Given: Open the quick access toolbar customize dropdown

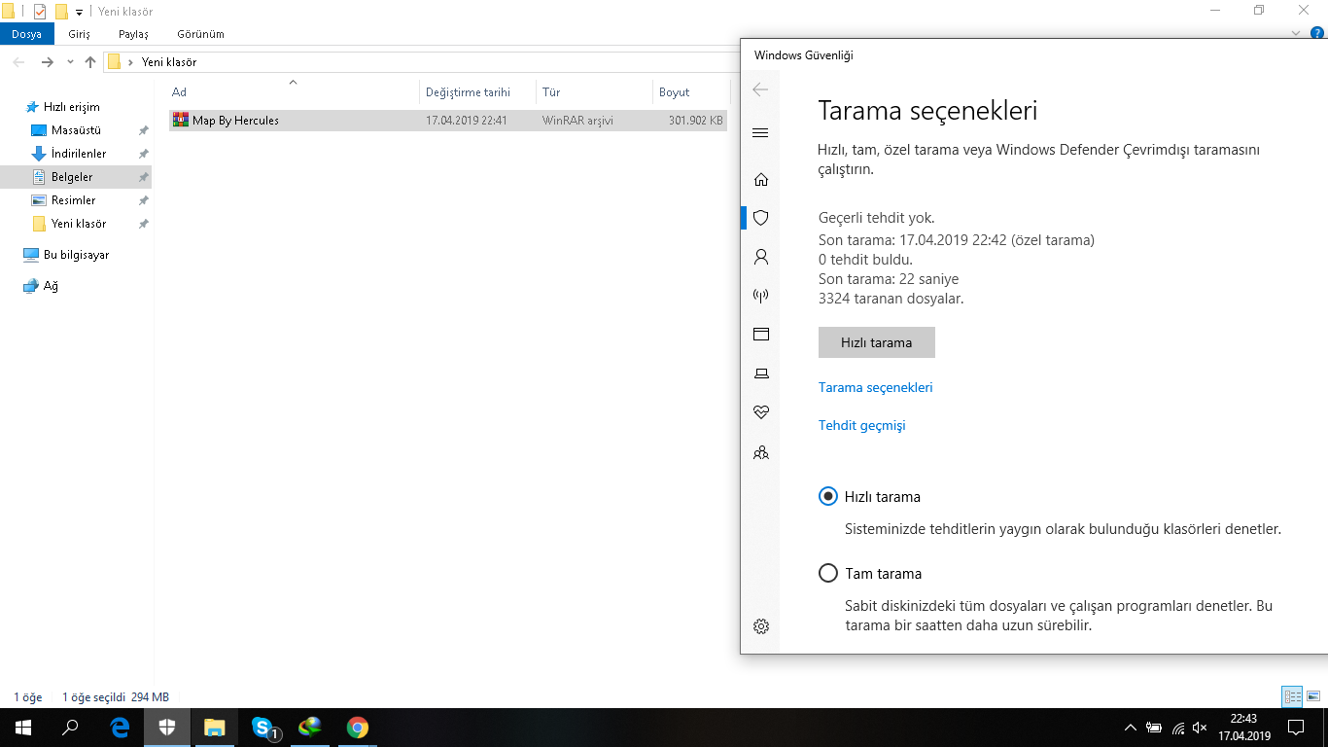Looking at the screenshot, I should (x=79, y=13).
